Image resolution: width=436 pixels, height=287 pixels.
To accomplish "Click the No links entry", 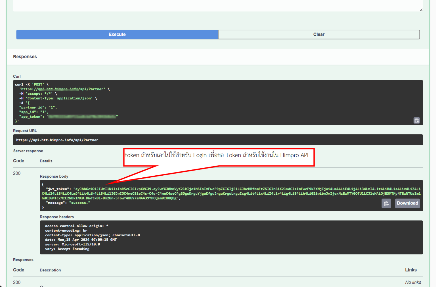I will (413, 282).
